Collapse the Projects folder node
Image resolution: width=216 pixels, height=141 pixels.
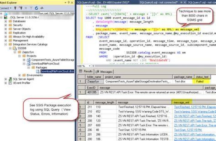click(19, 56)
